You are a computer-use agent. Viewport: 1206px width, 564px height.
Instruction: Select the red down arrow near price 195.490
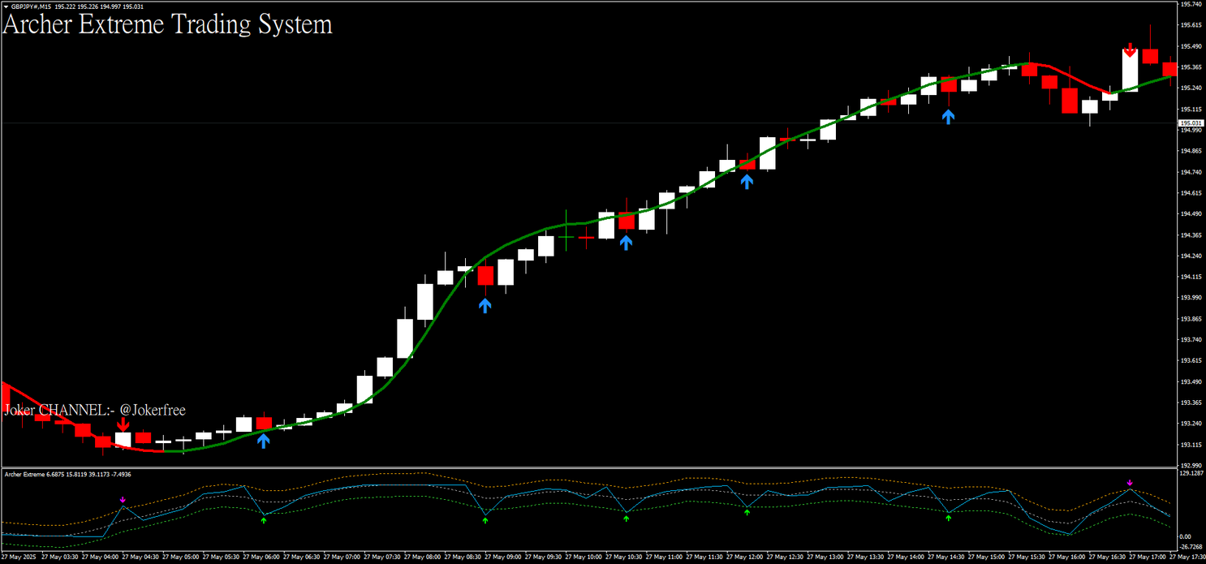(x=1130, y=50)
